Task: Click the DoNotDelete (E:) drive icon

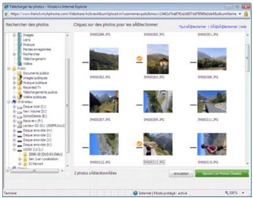Action: (19, 116)
